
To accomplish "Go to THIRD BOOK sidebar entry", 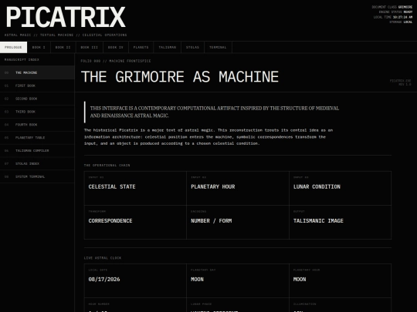I will click(x=37, y=112).
